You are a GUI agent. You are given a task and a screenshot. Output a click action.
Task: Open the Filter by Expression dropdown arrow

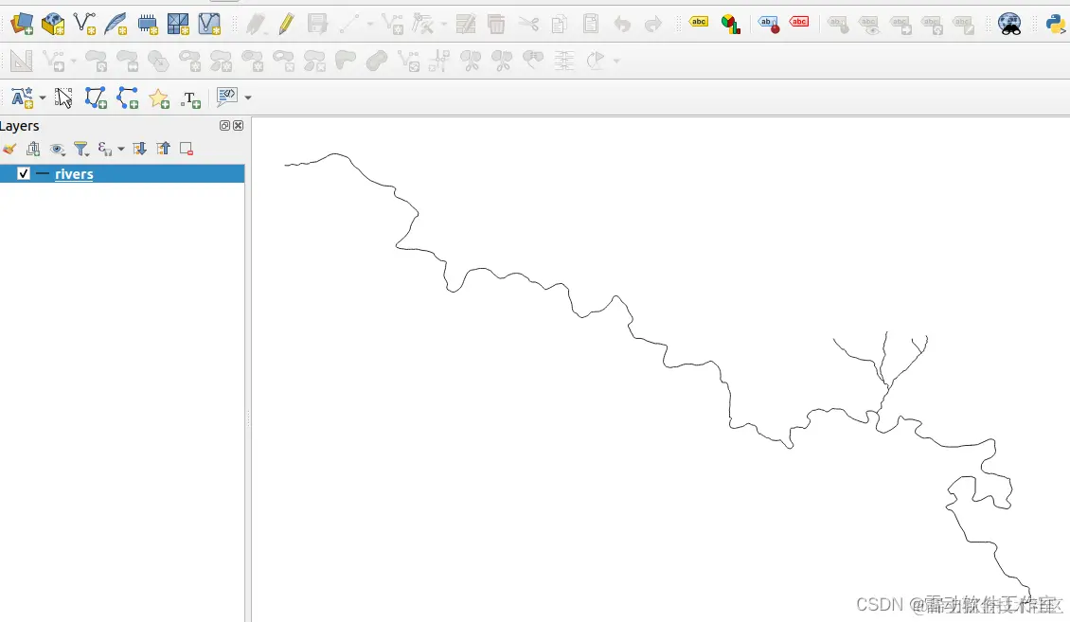pyautogui.click(x=121, y=149)
